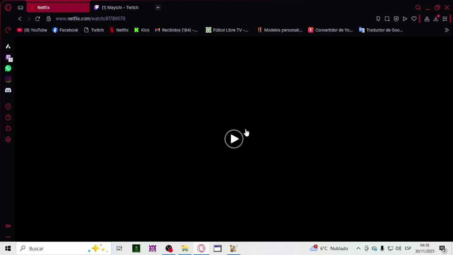Open the Fútbol Libre TV bookmark
Viewport: 453px width, 255px height.
[227, 30]
